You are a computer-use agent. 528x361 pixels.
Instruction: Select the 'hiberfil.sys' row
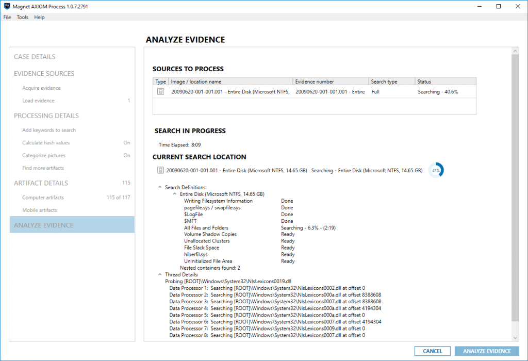click(195, 254)
